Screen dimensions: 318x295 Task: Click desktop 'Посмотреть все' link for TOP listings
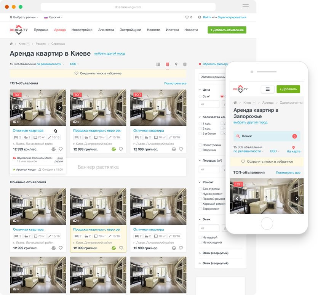pos(175,83)
